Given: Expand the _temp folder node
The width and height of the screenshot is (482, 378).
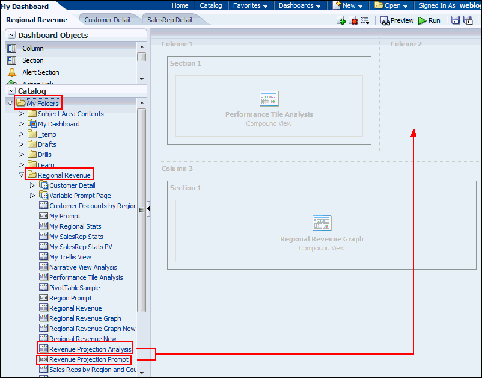Looking at the screenshot, I should [x=21, y=134].
